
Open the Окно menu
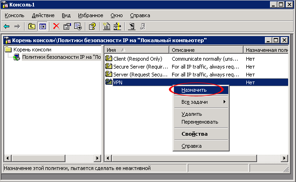point(116,15)
